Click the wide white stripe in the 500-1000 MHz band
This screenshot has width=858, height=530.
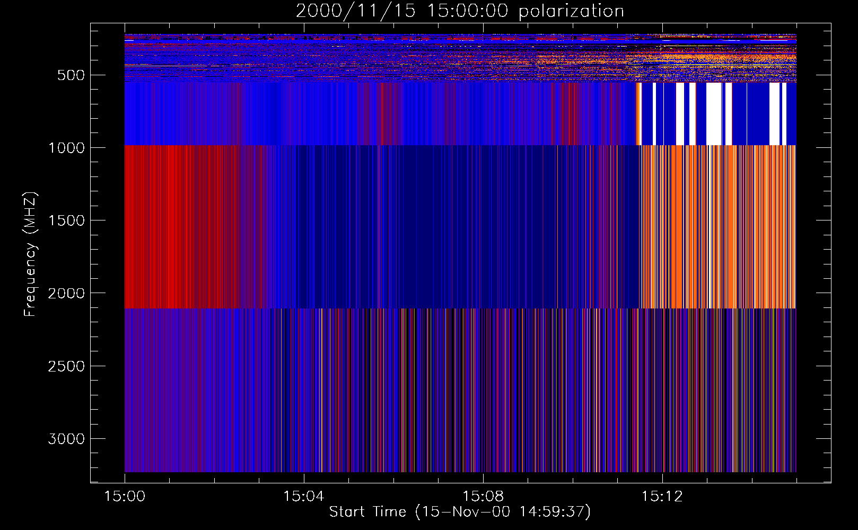point(714,113)
